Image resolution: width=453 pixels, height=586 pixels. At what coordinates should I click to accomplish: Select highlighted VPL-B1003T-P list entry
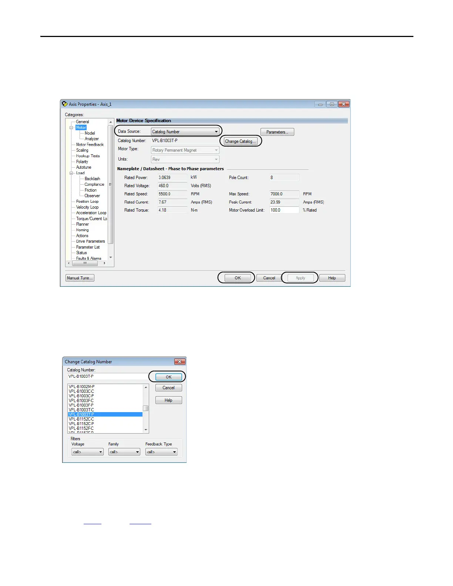[105, 414]
